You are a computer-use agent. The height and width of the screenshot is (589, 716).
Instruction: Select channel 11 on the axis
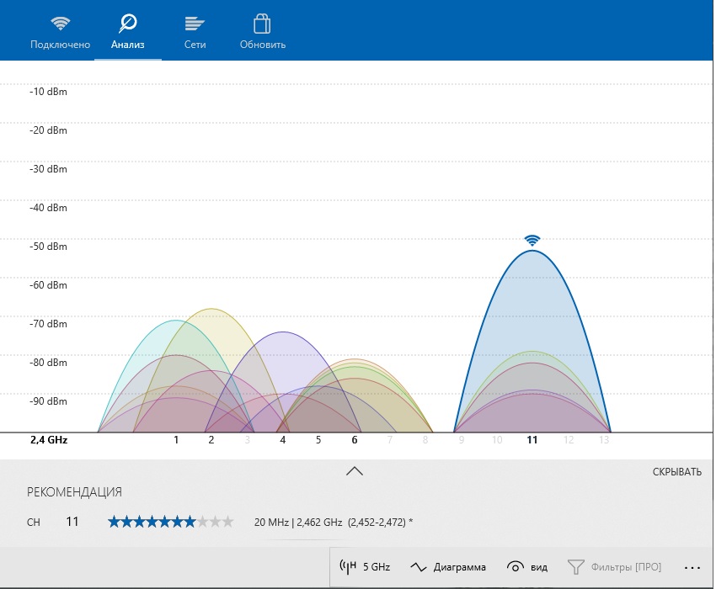coord(532,440)
